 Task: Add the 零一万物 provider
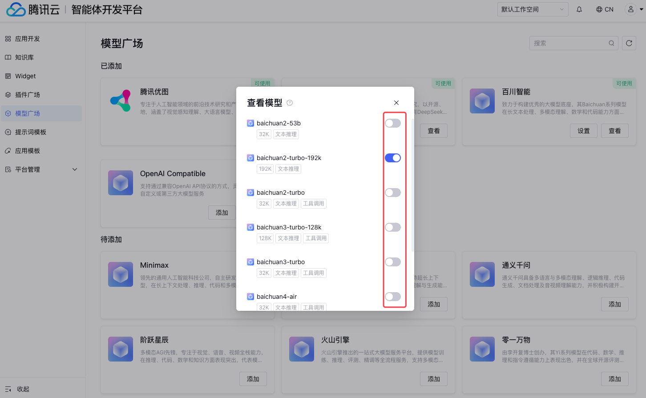[x=615, y=379]
